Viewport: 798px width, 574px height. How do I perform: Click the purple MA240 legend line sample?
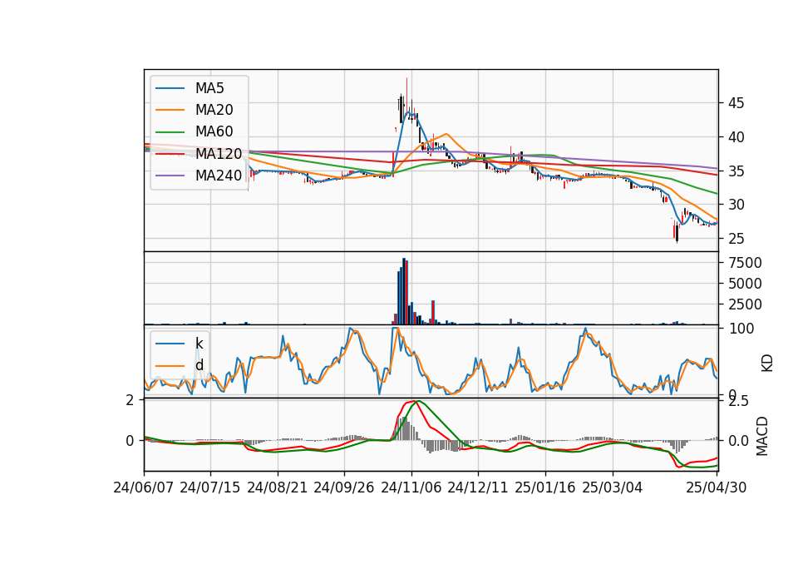point(170,176)
